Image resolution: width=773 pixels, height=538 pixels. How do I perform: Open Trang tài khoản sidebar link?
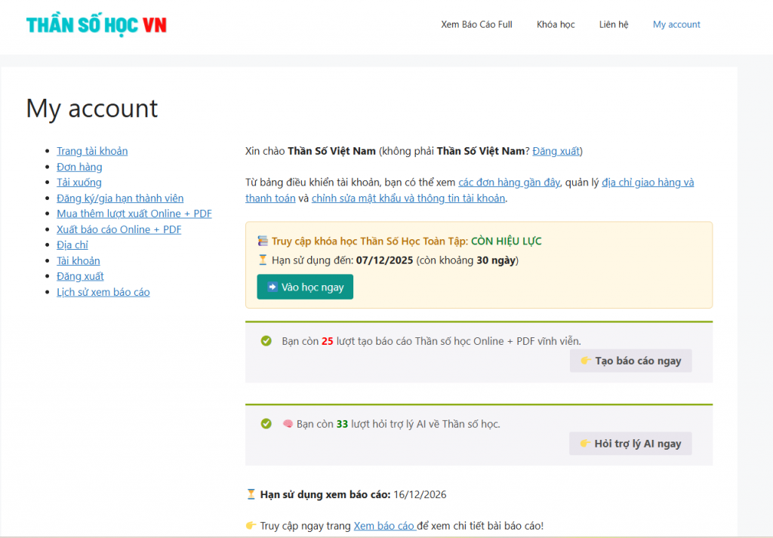point(92,151)
